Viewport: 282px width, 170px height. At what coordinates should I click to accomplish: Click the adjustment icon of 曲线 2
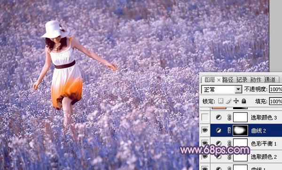click(x=219, y=130)
